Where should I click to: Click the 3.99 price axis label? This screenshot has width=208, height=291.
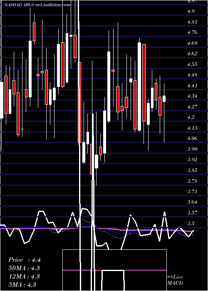tap(192, 149)
